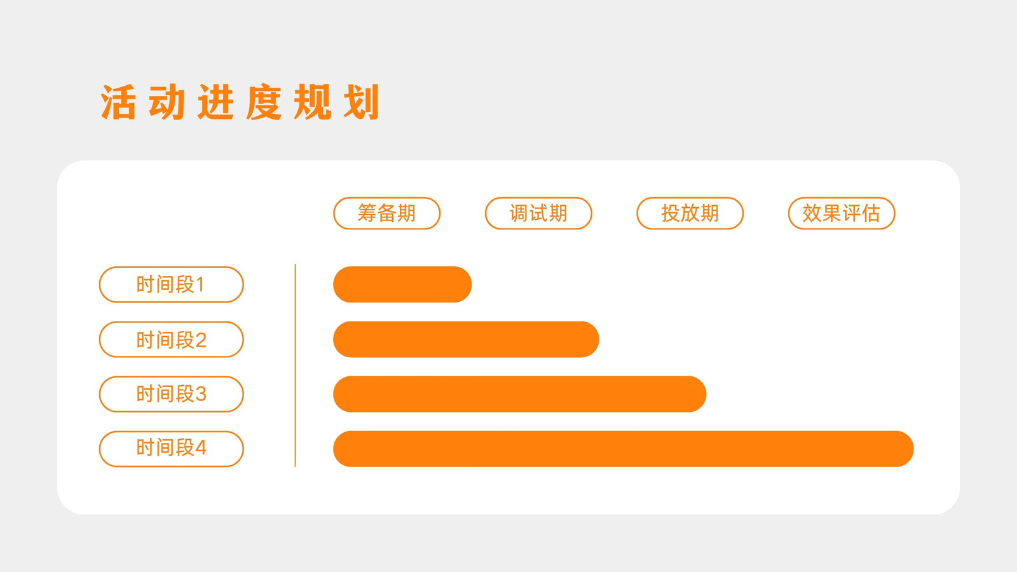
Task: Click the 时间段4 row label
Action: coord(172,449)
